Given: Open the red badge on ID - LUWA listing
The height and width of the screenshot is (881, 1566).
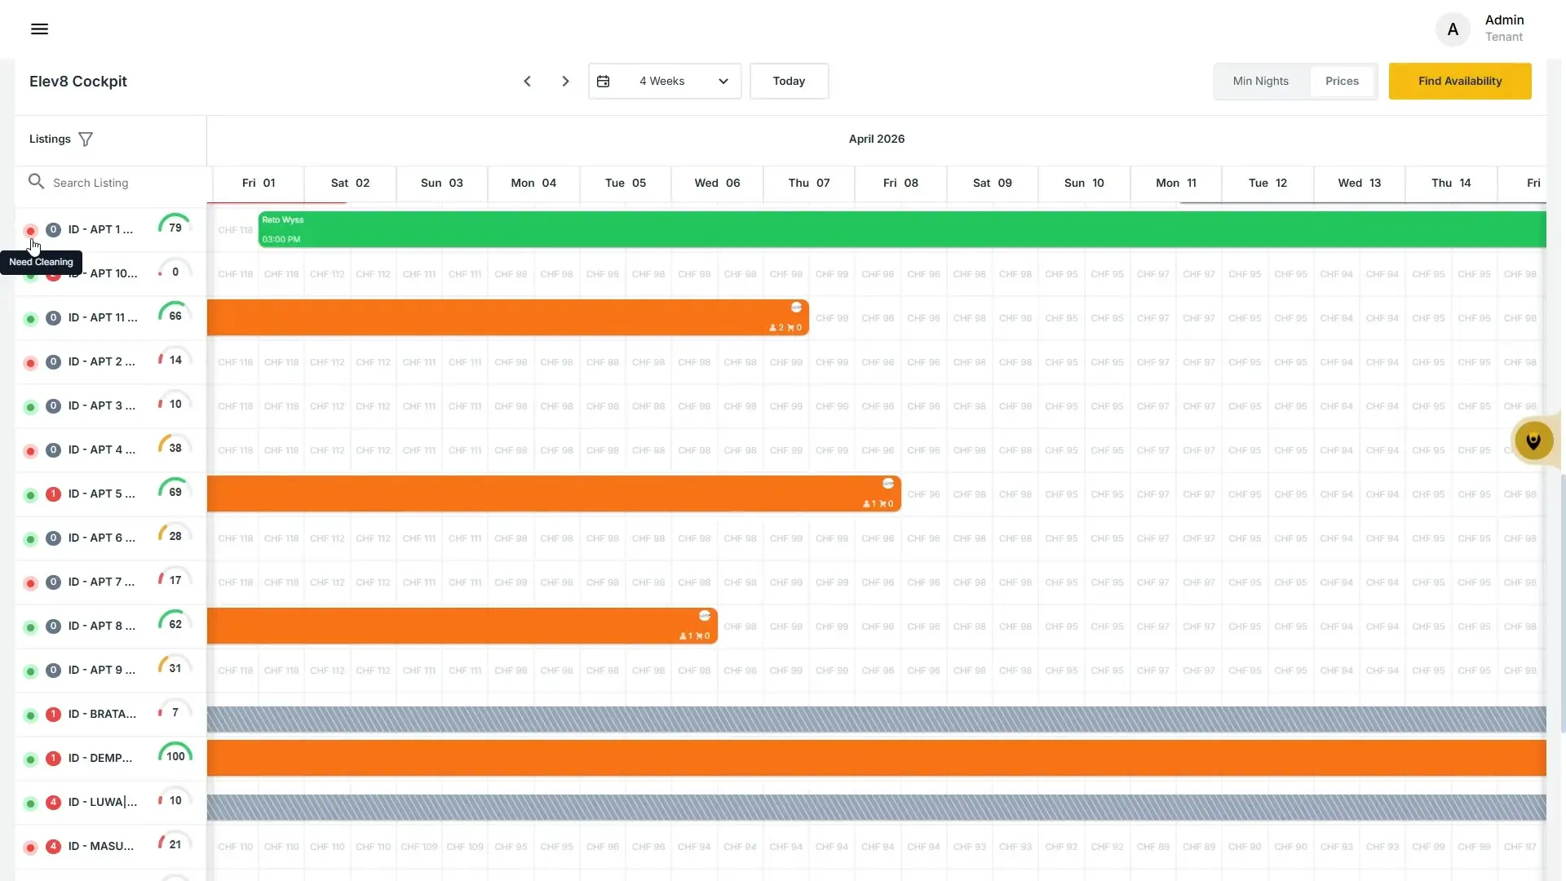Looking at the screenshot, I should coord(53,803).
